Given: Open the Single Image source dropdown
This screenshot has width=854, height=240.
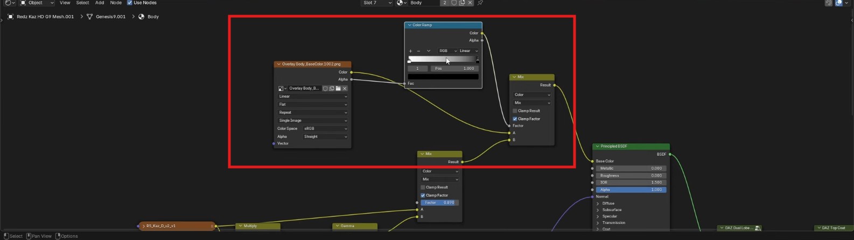Looking at the screenshot, I should click(312, 121).
